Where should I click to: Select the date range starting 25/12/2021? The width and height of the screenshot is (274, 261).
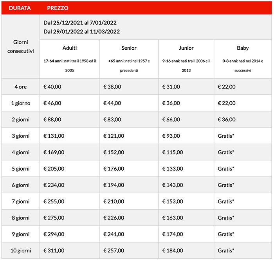(80, 23)
